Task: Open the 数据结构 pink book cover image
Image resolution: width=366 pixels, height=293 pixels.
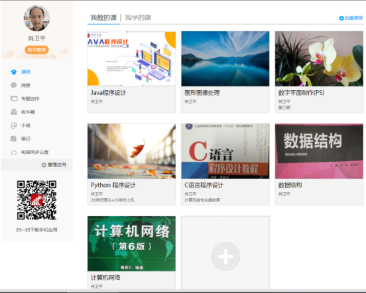Action: (x=319, y=151)
